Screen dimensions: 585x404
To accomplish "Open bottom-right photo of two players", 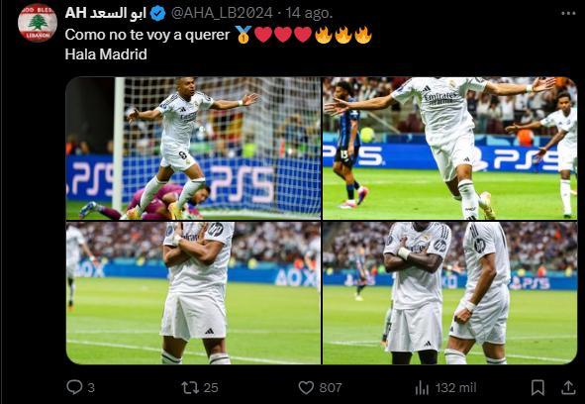I will click(450, 293).
